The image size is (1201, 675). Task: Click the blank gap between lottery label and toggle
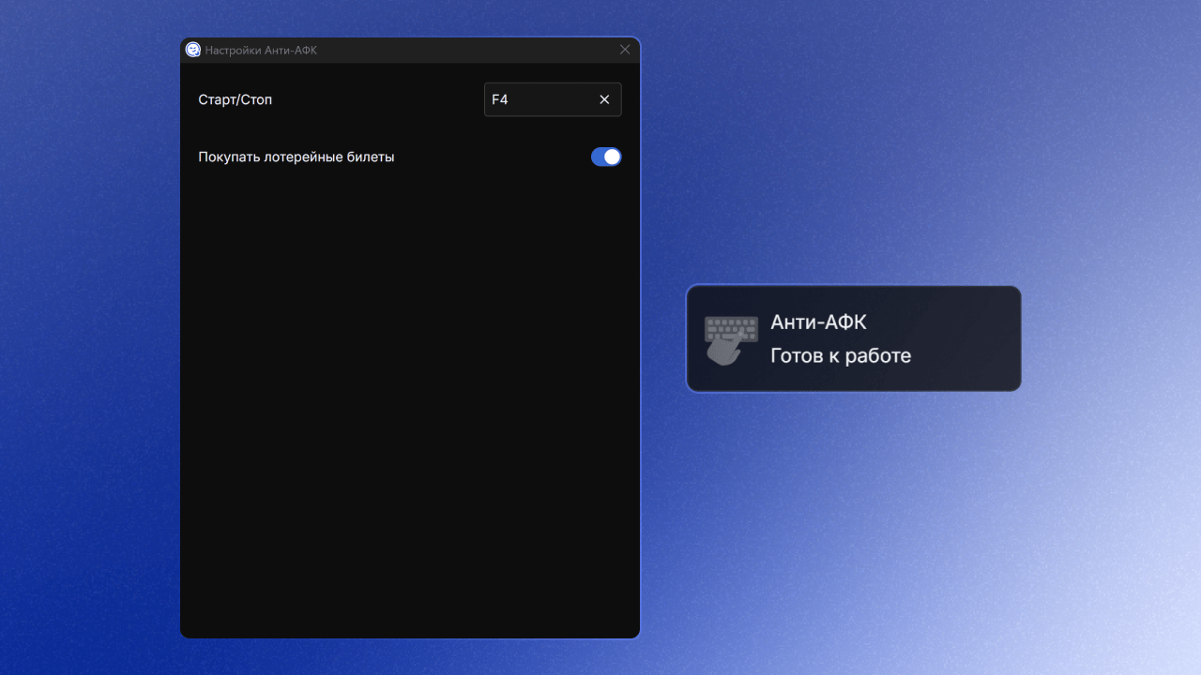(x=493, y=157)
